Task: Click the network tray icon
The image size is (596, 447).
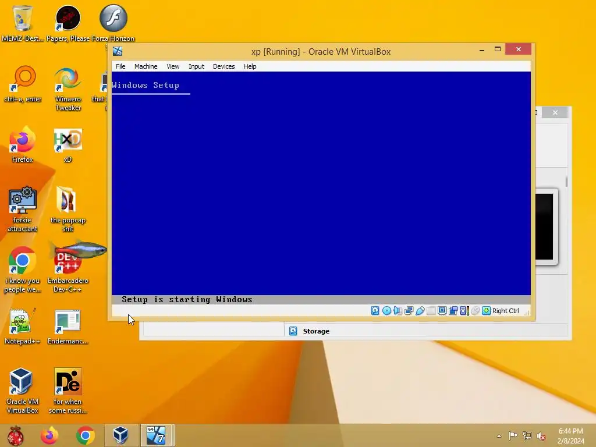Action: [x=527, y=435]
